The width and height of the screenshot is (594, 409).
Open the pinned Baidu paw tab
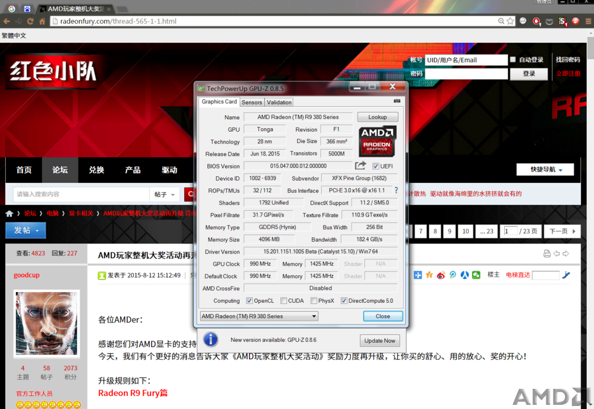[x=27, y=9]
